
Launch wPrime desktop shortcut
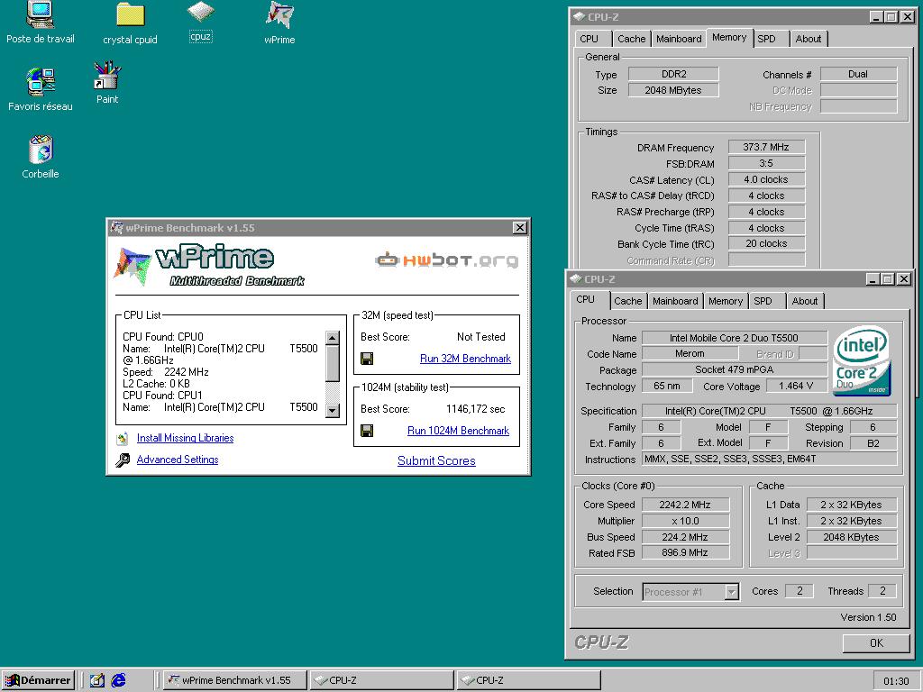[x=279, y=23]
